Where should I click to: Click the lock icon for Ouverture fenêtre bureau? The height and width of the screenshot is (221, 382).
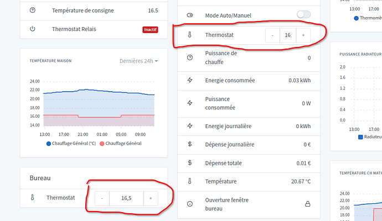click(308, 204)
